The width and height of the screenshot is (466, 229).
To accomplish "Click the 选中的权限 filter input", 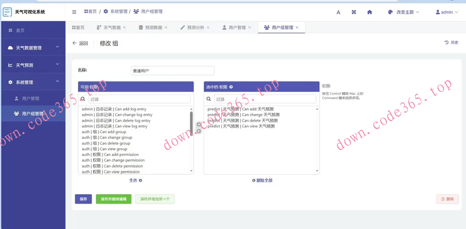I will point(265,99).
